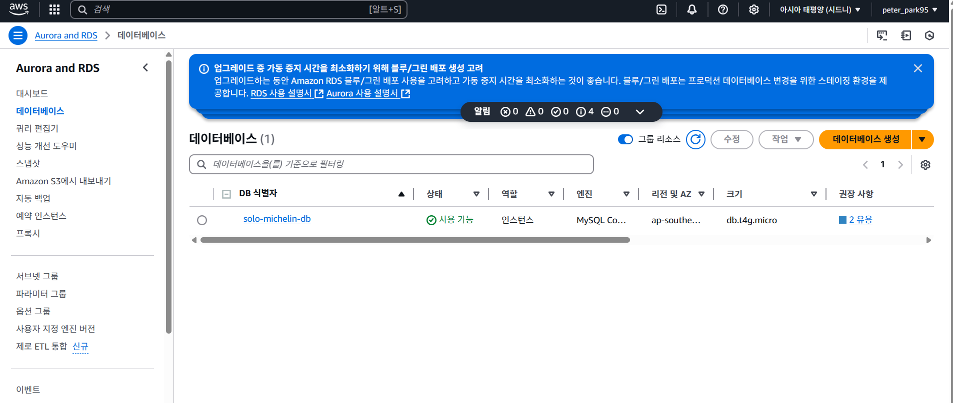Launch the CloudShell terminal icon

tap(661, 9)
